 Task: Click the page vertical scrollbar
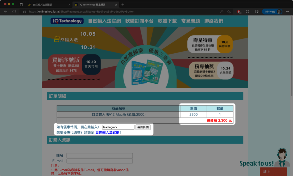292,56
